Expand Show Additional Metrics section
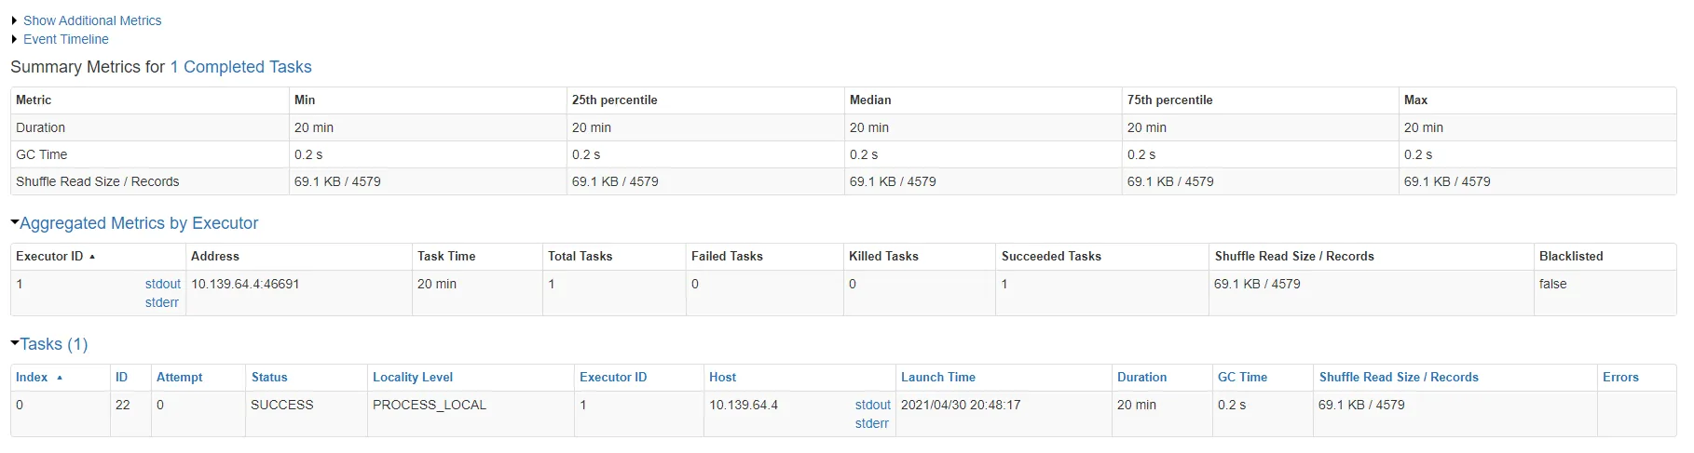 tap(91, 20)
